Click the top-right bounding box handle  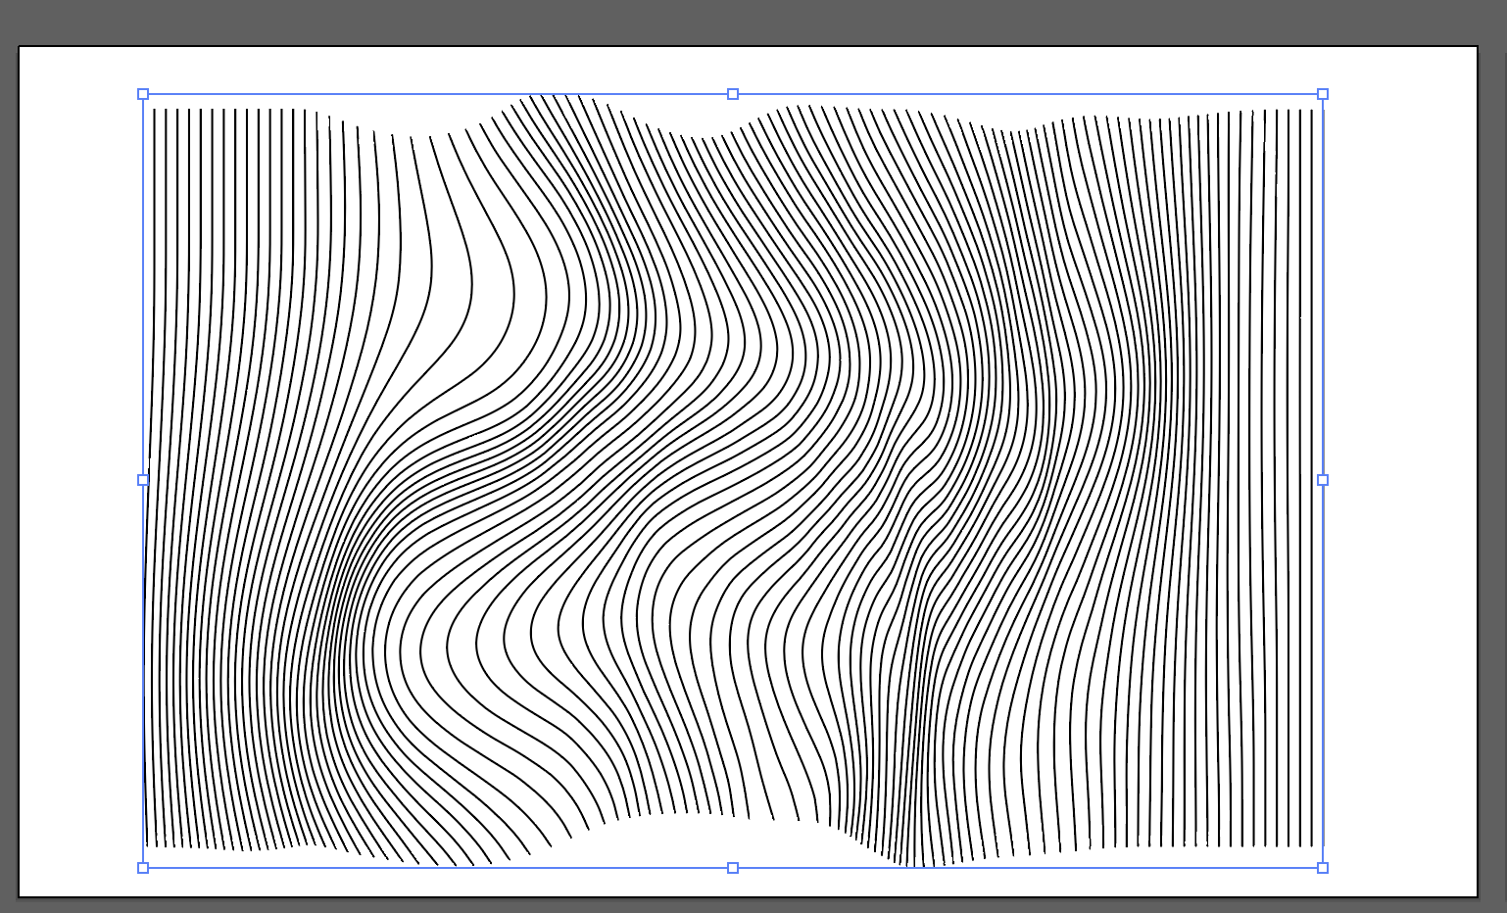coord(1323,94)
